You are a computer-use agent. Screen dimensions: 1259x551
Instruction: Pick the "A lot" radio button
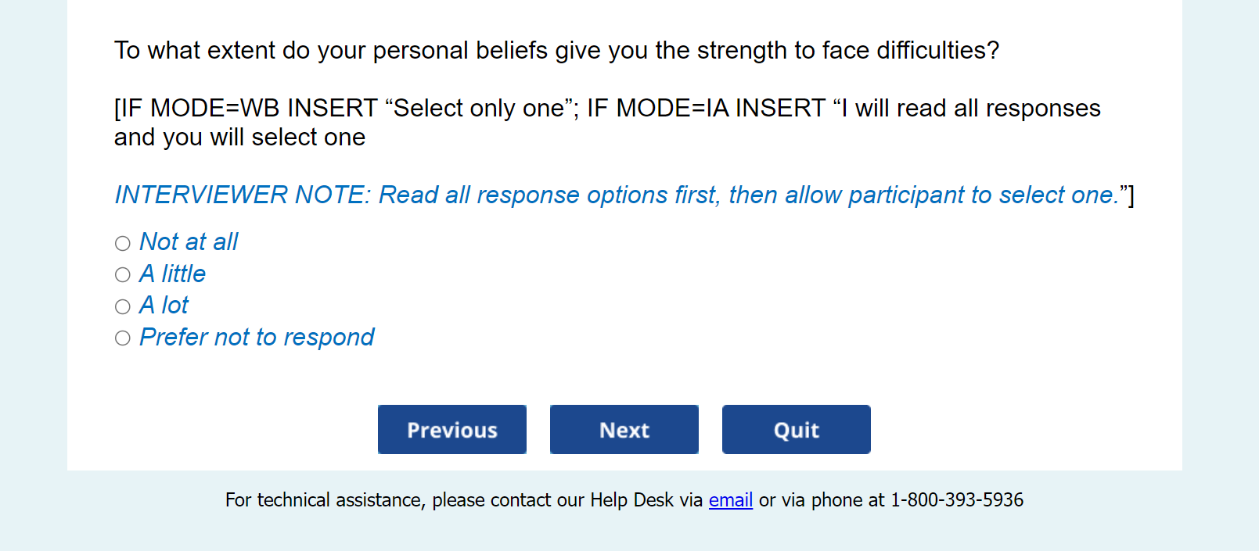[x=123, y=306]
